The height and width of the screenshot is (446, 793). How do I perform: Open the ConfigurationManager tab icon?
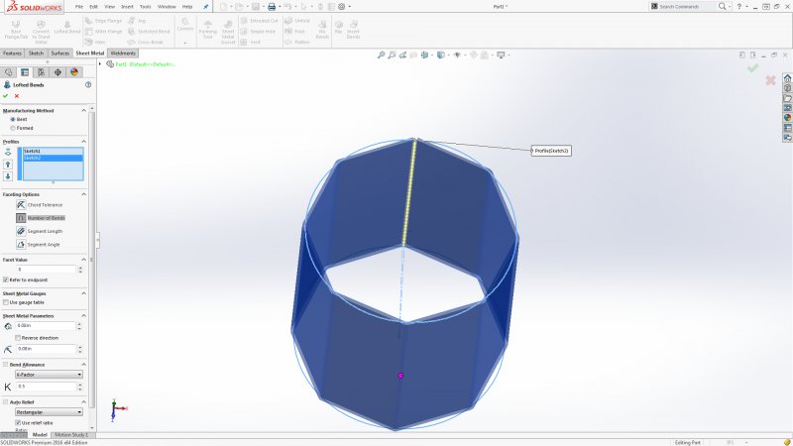click(41, 72)
